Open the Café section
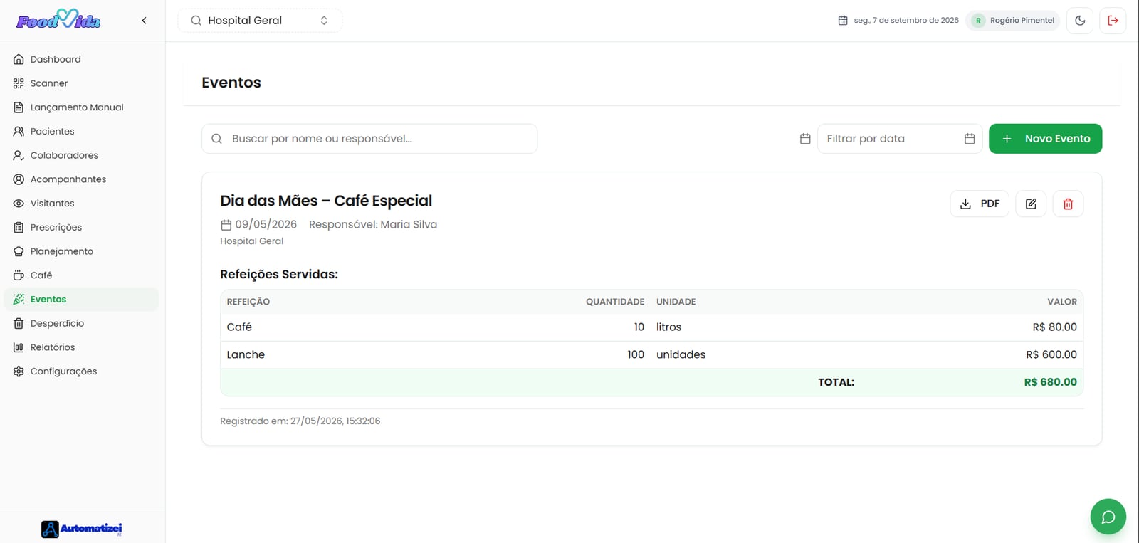1139x543 pixels. coord(81,275)
